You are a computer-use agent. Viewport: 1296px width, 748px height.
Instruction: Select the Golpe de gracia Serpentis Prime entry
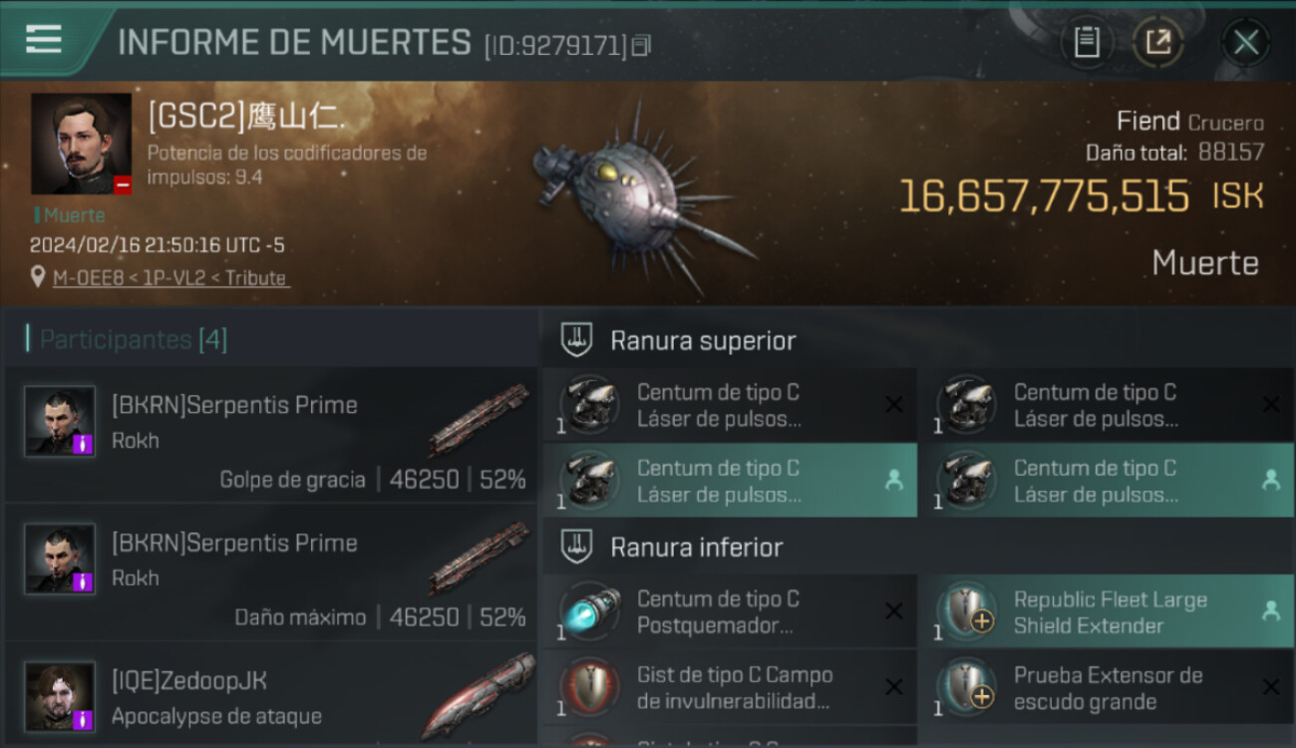pos(271,435)
